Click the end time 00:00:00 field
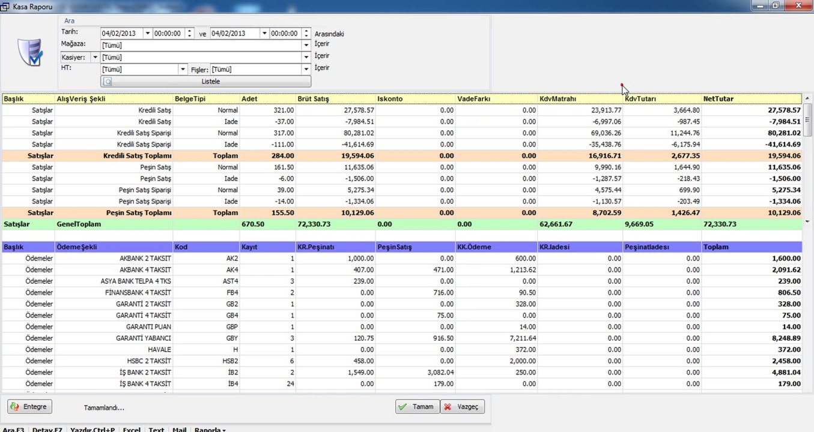This screenshot has height=432, width=814. [x=287, y=34]
